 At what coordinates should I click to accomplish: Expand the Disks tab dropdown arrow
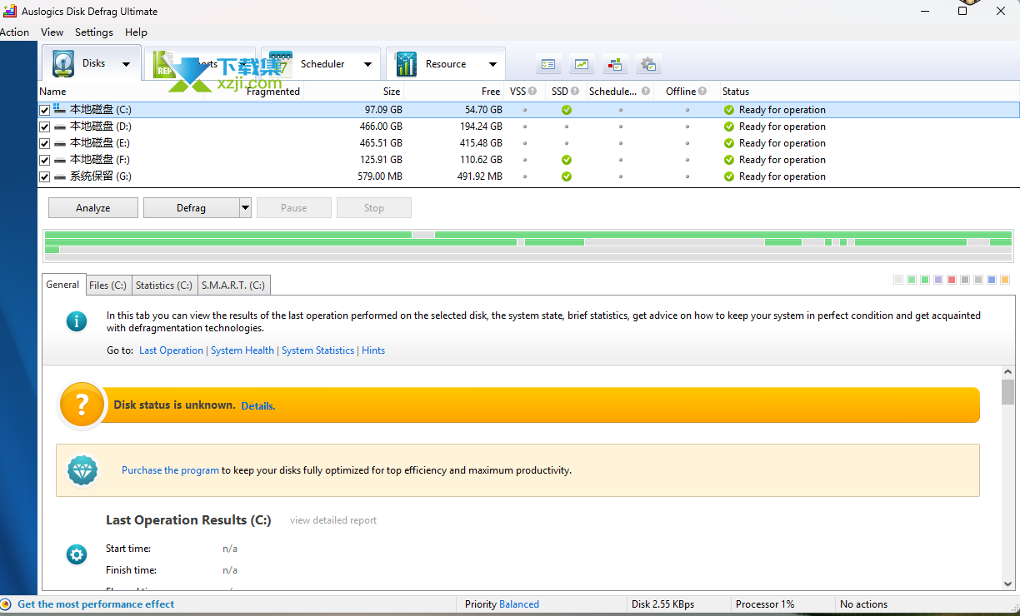pyautogui.click(x=127, y=64)
